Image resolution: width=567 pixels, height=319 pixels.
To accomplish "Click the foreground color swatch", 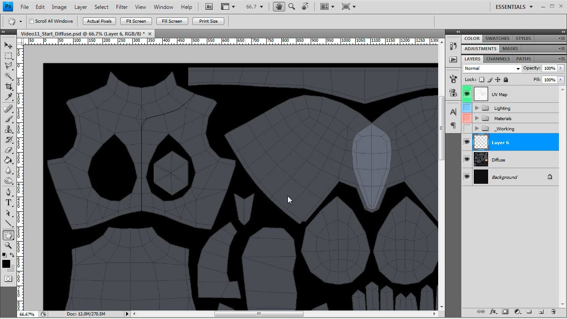I will (x=6, y=264).
